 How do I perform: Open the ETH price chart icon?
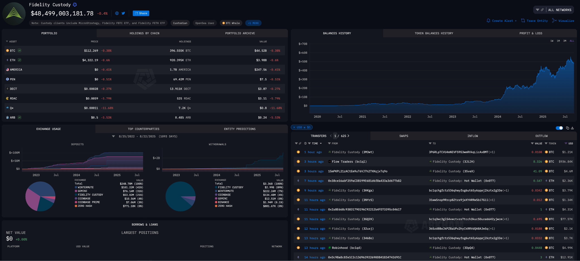pyautogui.click(x=20, y=60)
